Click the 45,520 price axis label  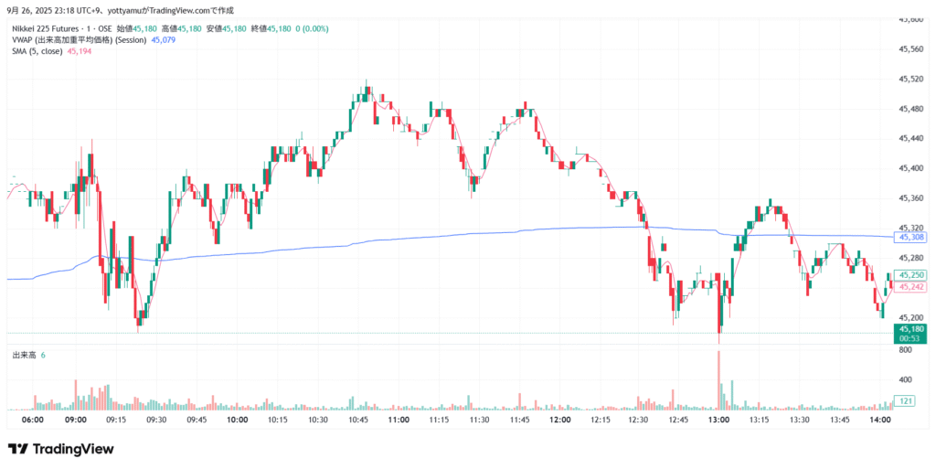click(912, 80)
